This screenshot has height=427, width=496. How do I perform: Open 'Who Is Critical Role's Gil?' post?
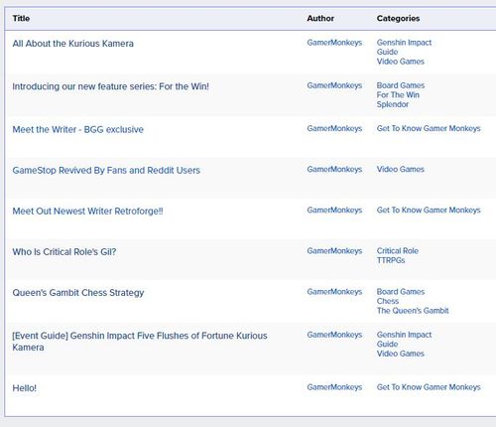64,252
